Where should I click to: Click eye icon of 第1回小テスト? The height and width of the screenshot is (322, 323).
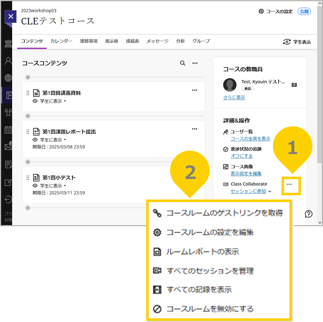click(35, 186)
